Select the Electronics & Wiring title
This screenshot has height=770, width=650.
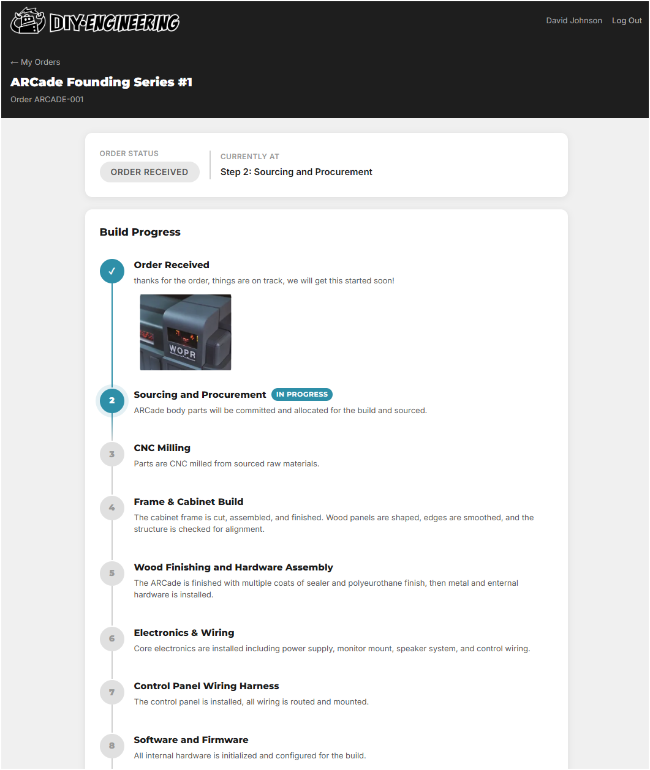point(184,633)
